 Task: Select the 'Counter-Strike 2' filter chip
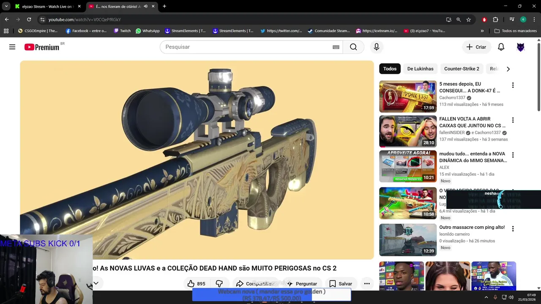(462, 69)
